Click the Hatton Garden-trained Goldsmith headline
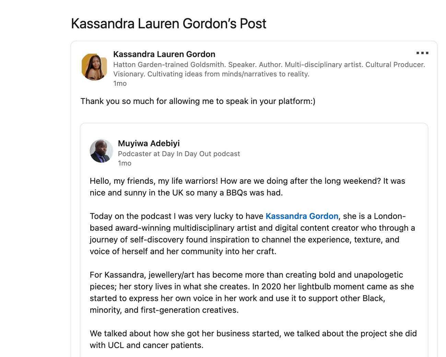The width and height of the screenshot is (446, 357). click(x=269, y=69)
